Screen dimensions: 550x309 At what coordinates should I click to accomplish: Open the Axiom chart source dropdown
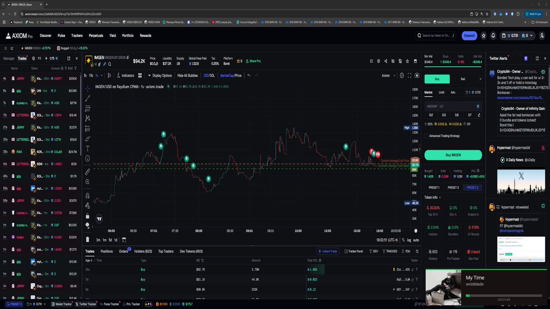pyautogui.click(x=388, y=76)
